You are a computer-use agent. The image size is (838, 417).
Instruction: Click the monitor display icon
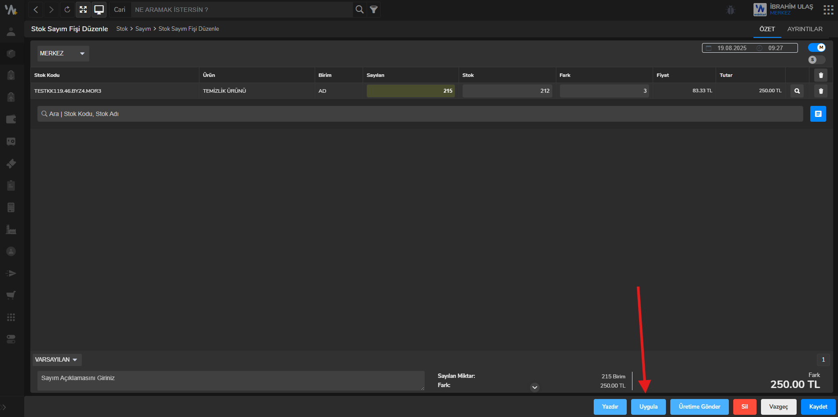(99, 9)
